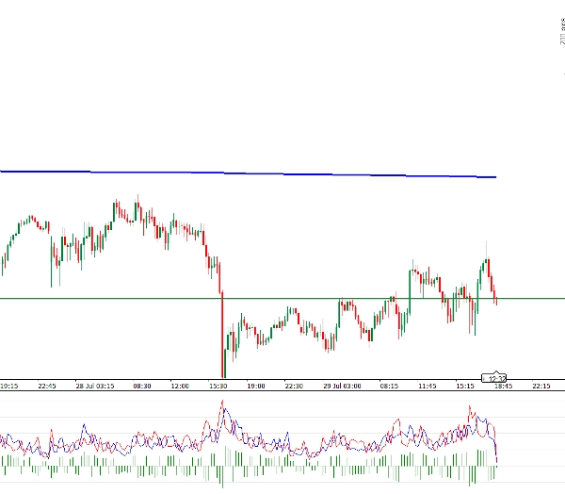Select the large red candle near 15:30
This screenshot has height=494, width=565.
point(222,335)
